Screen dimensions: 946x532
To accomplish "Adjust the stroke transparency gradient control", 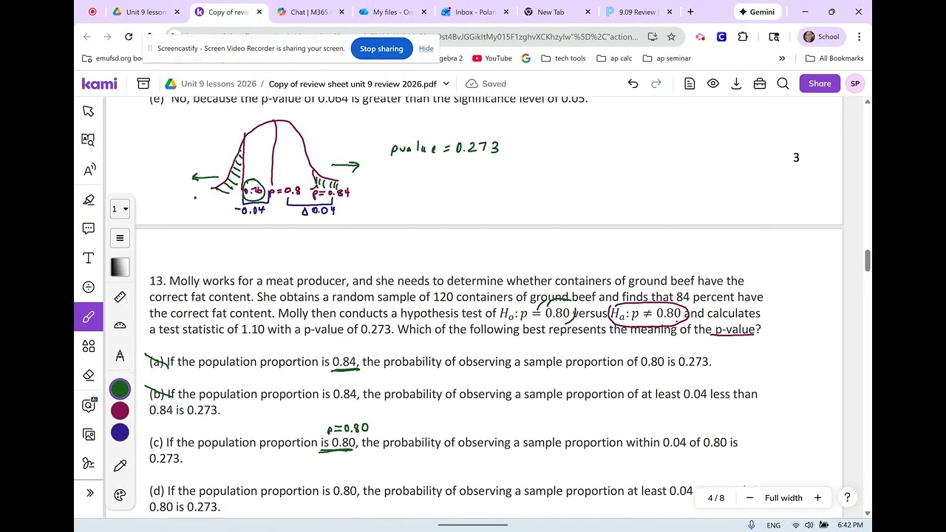I will click(120, 267).
